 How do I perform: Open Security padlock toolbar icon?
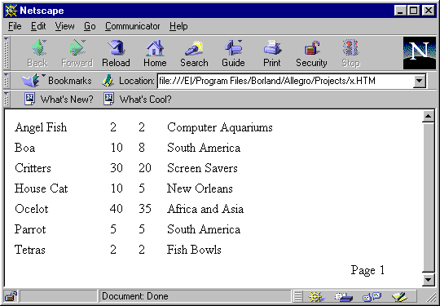point(311,53)
